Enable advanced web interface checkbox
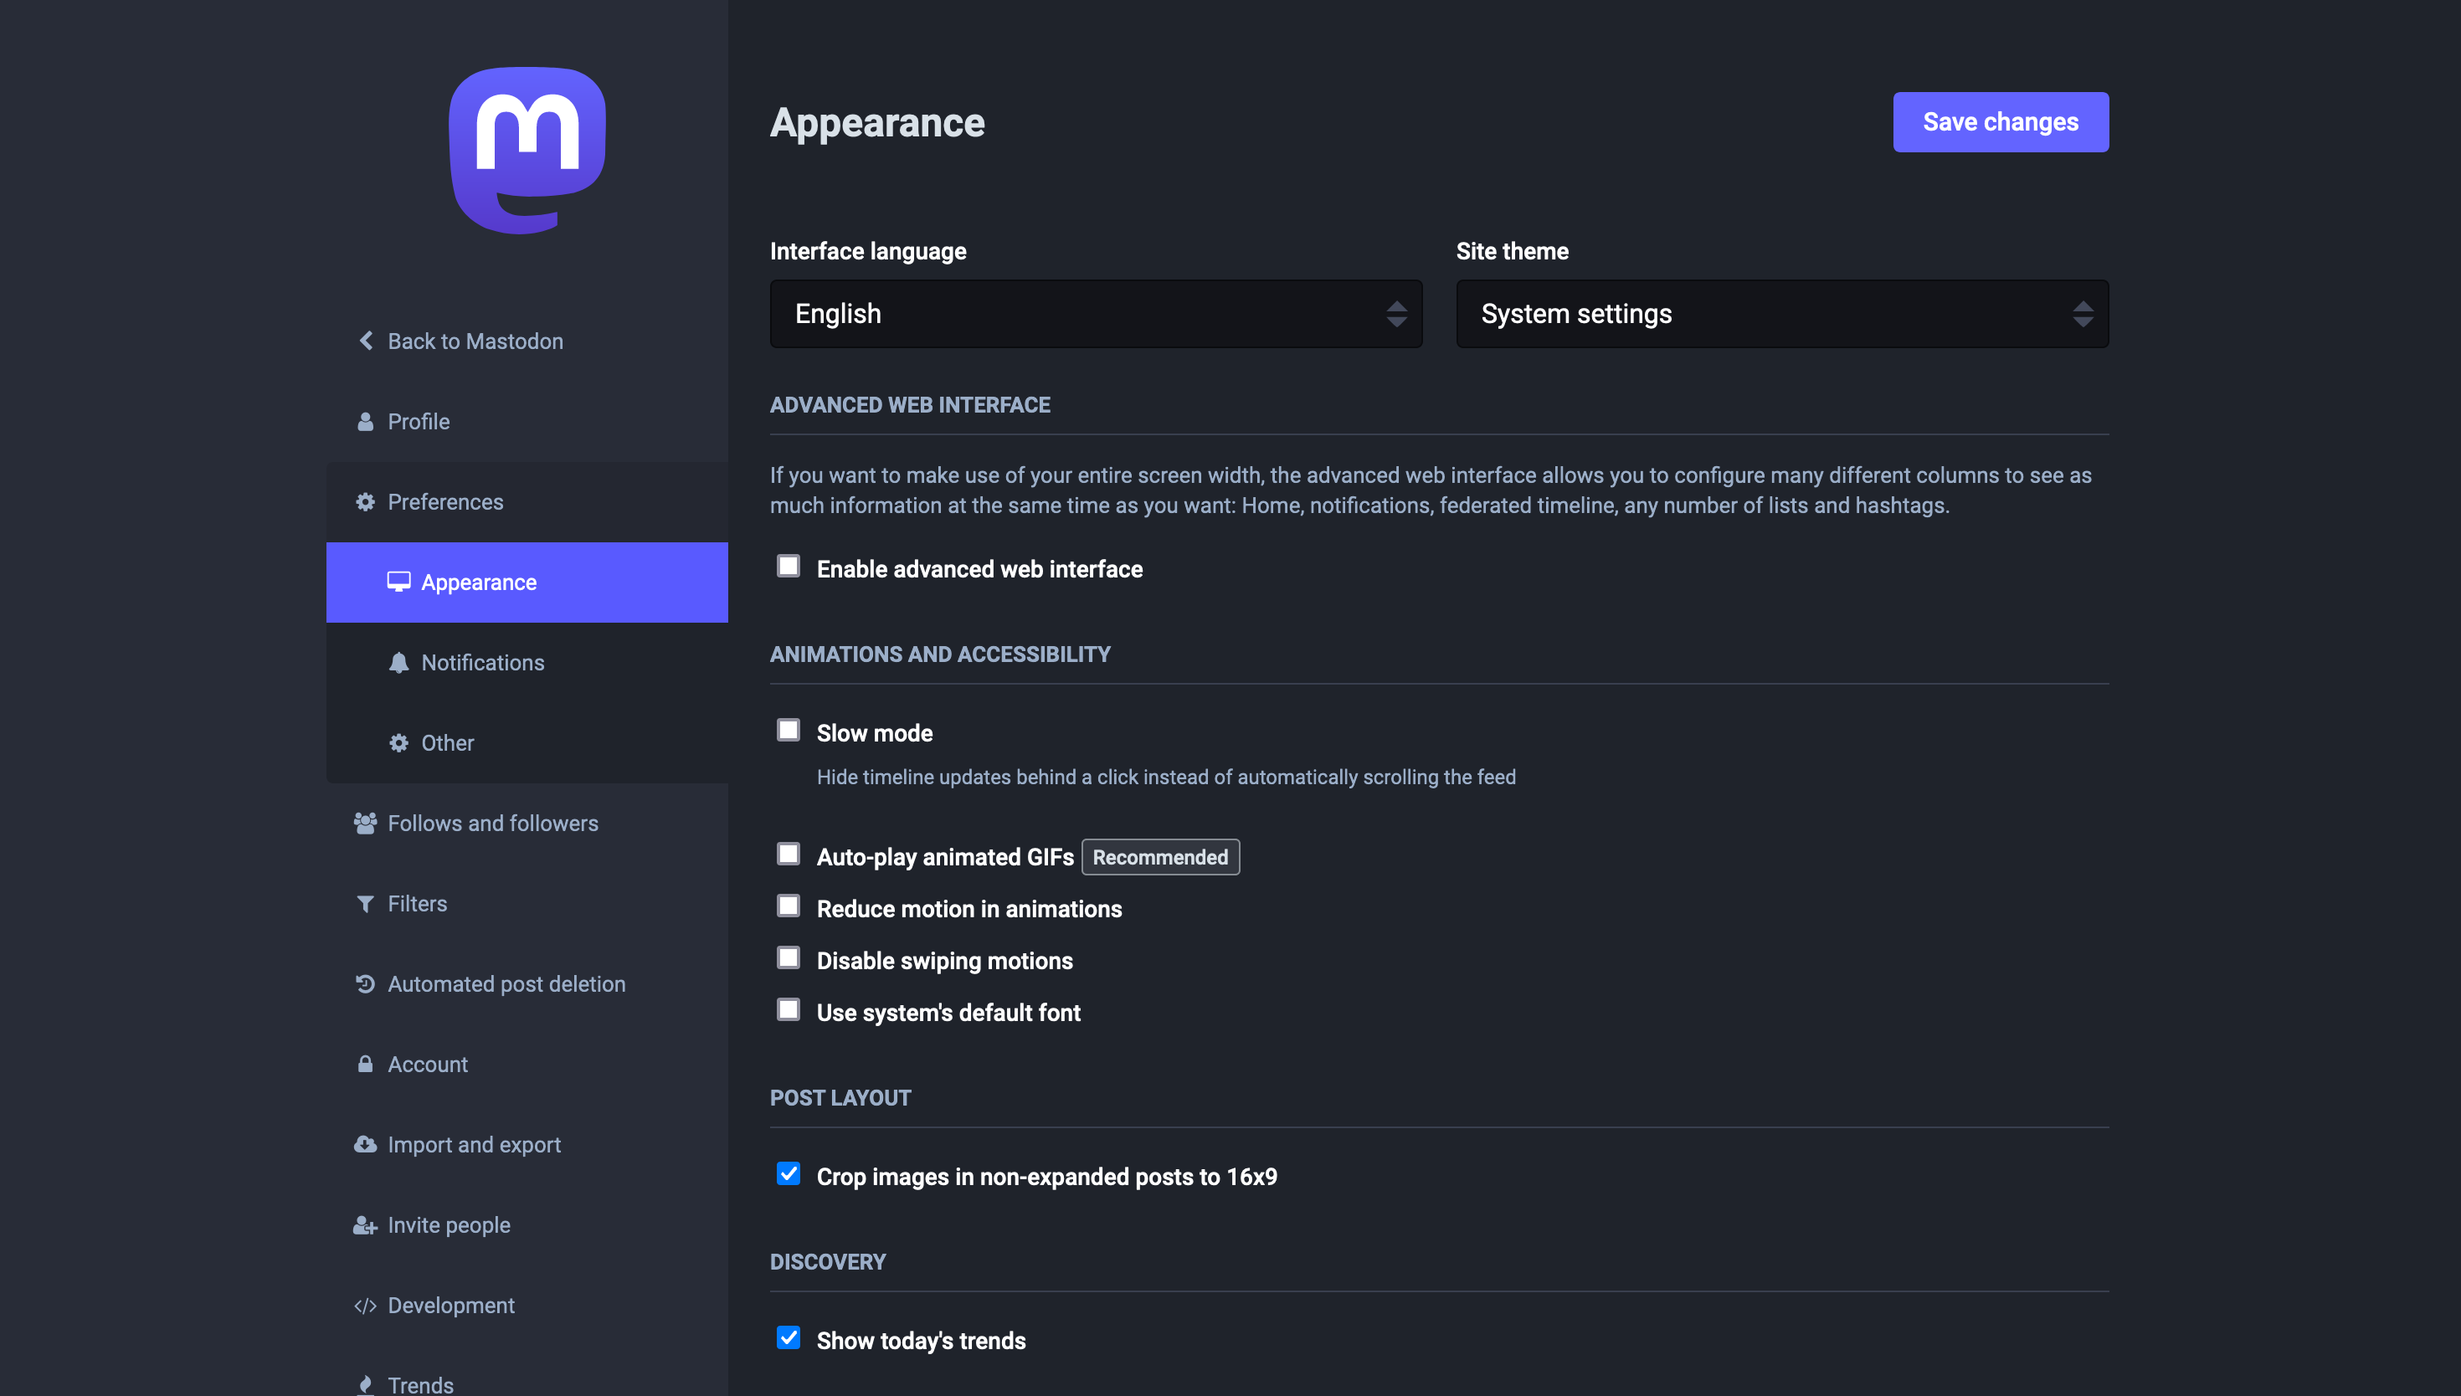Viewport: 2461px width, 1396px height. click(x=788, y=567)
